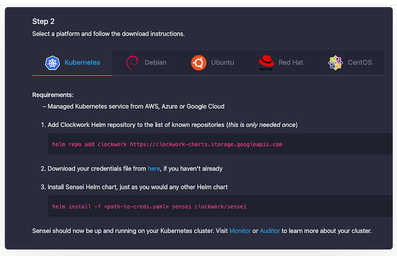Open the Red Hat platform tab
Image resolution: width=397 pixels, height=256 pixels.
point(281,63)
